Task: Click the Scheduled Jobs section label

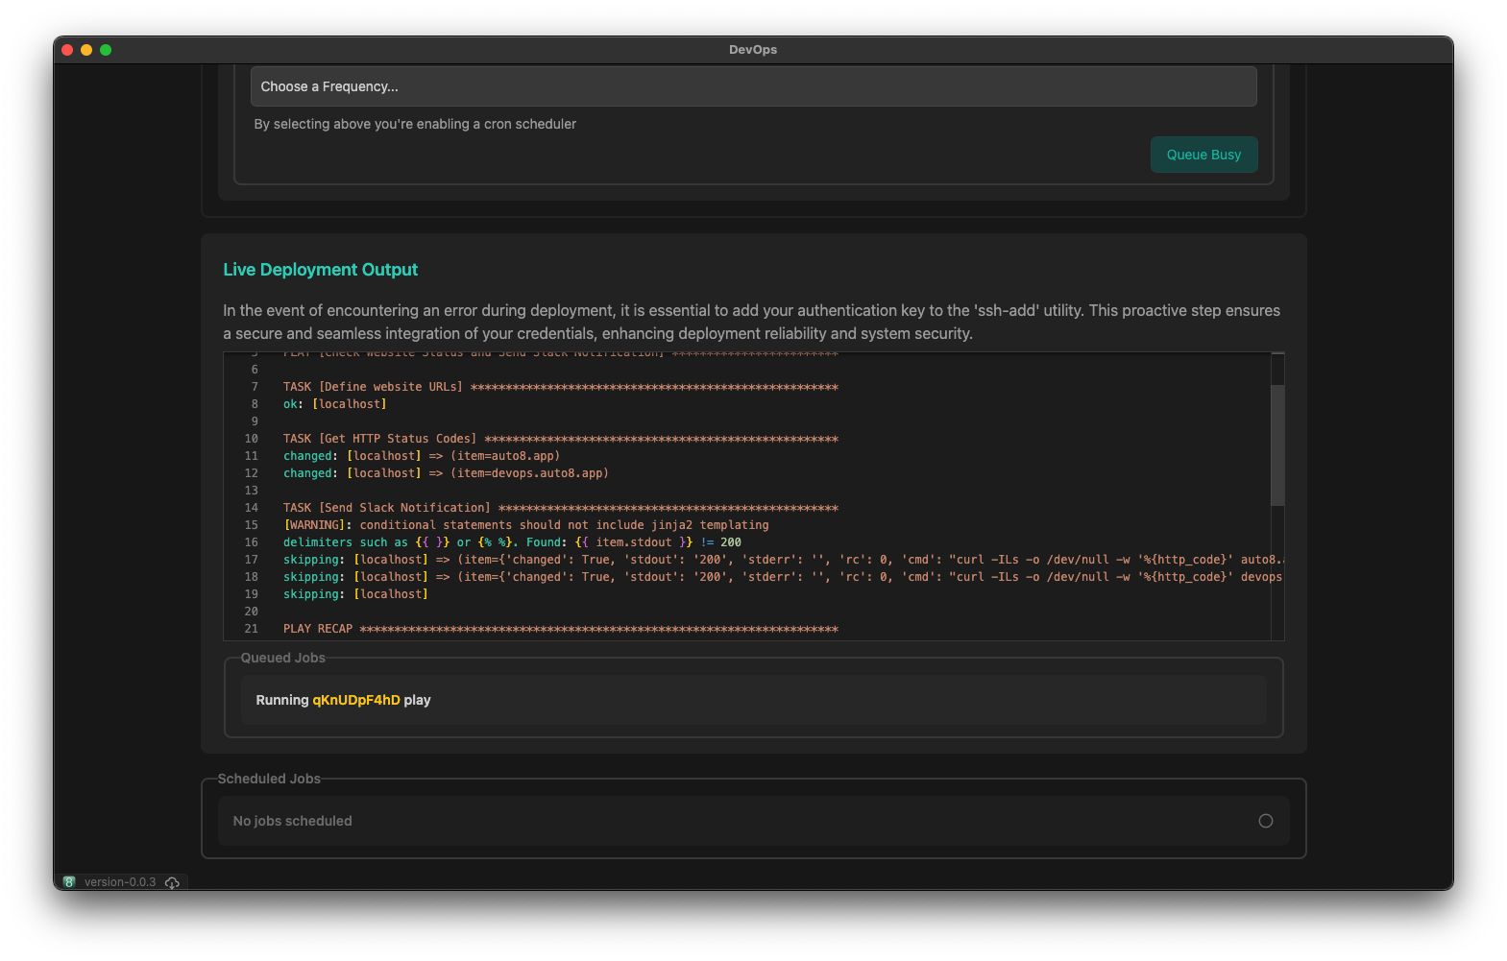Action: point(269,779)
